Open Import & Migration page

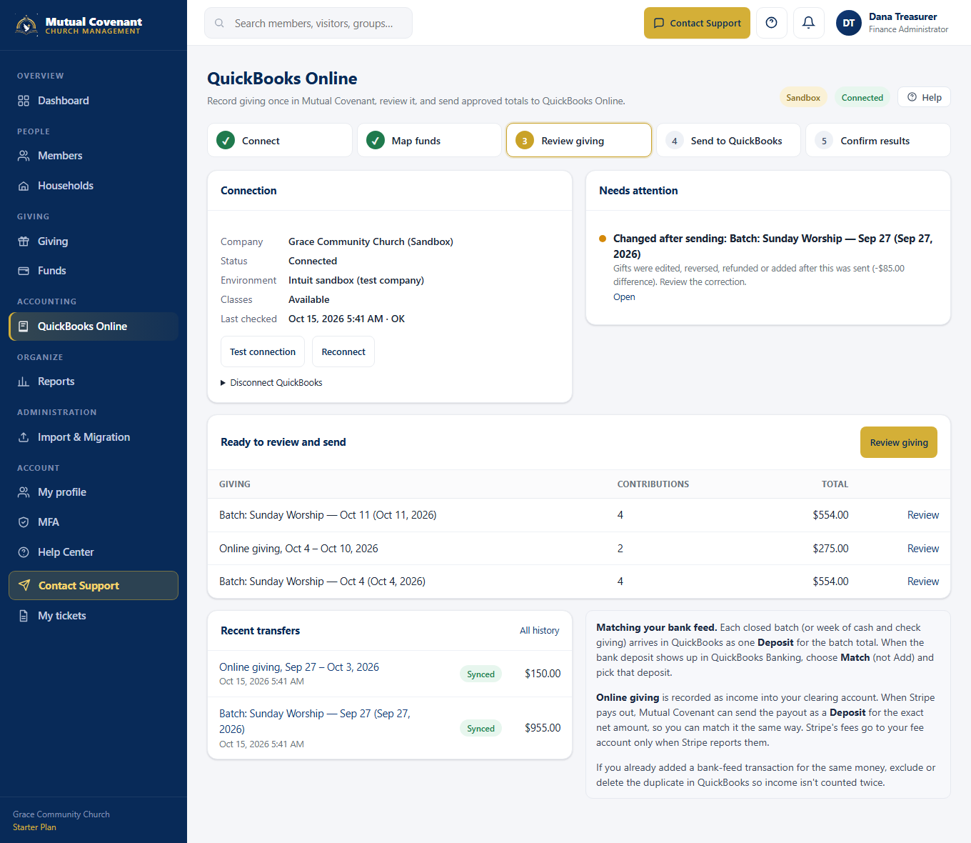[94, 437]
